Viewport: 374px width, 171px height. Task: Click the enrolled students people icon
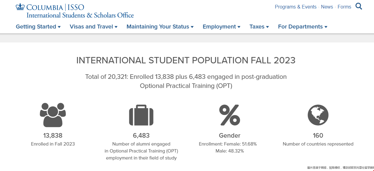pos(53,115)
